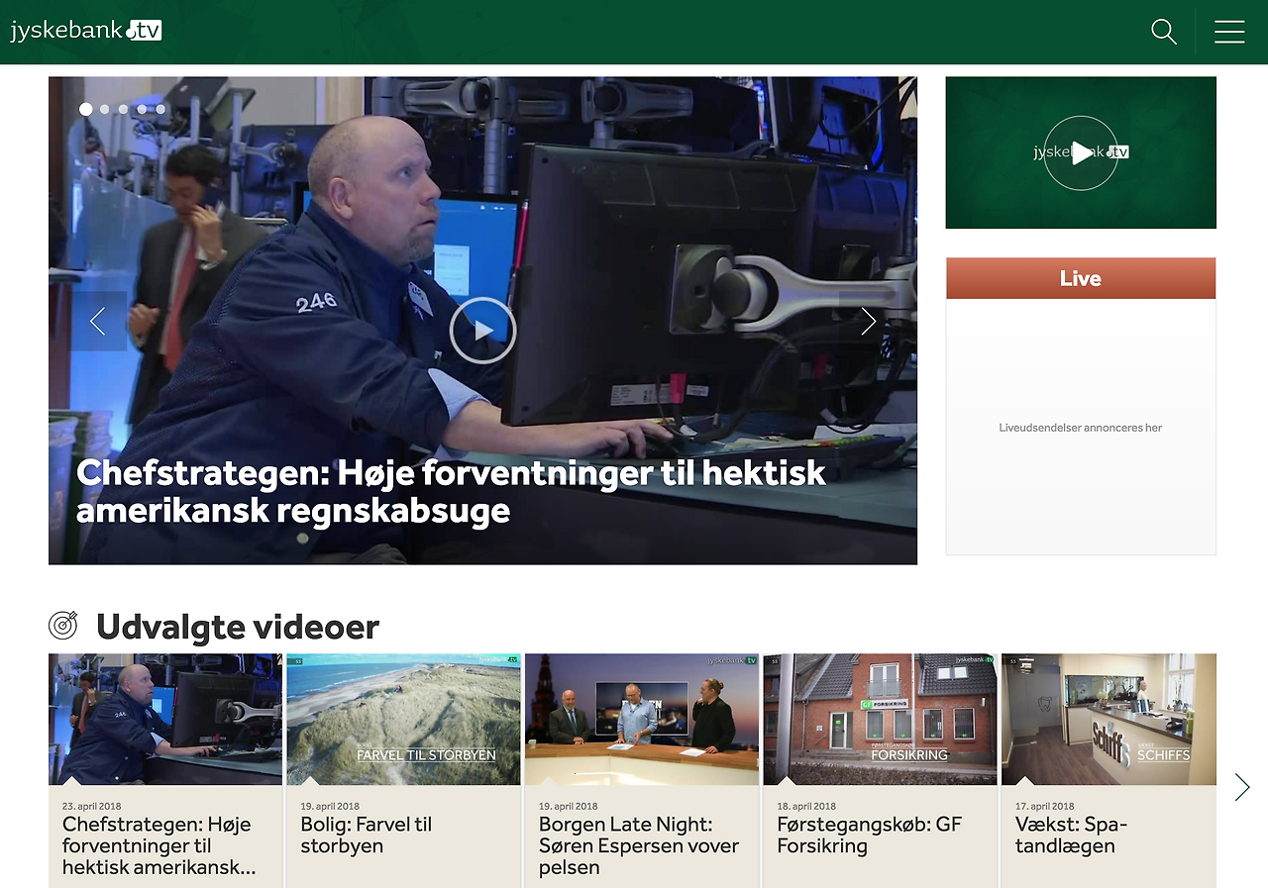Screen dimensions: 1268x888
Task: Open the hamburger navigation menu
Action: tap(1229, 32)
